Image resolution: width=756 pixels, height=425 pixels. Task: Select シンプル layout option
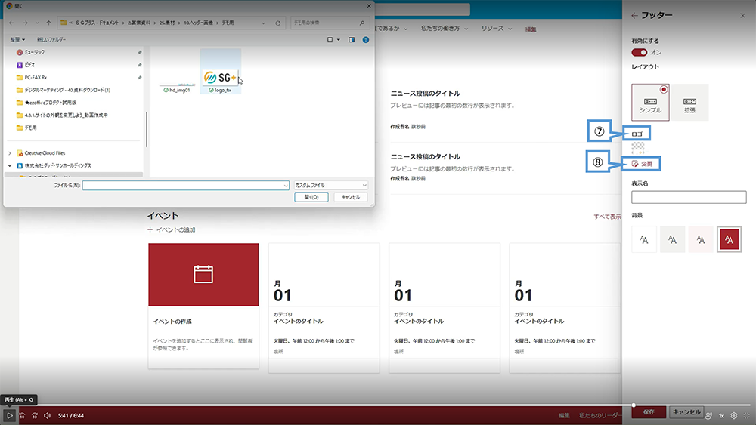pyautogui.click(x=650, y=102)
